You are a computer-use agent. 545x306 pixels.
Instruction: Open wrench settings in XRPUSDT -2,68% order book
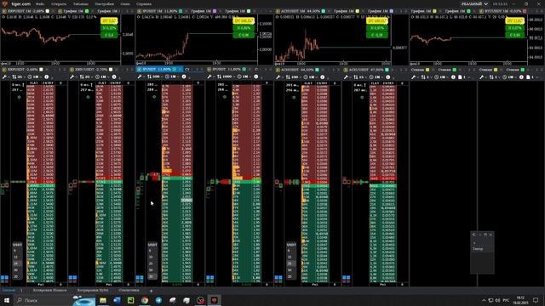coord(4,76)
